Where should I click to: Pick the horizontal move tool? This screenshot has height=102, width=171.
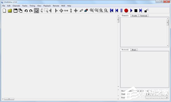tap(66, 10)
